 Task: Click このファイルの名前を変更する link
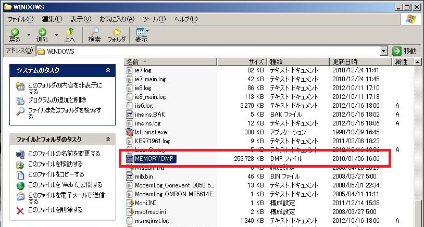click(64, 154)
